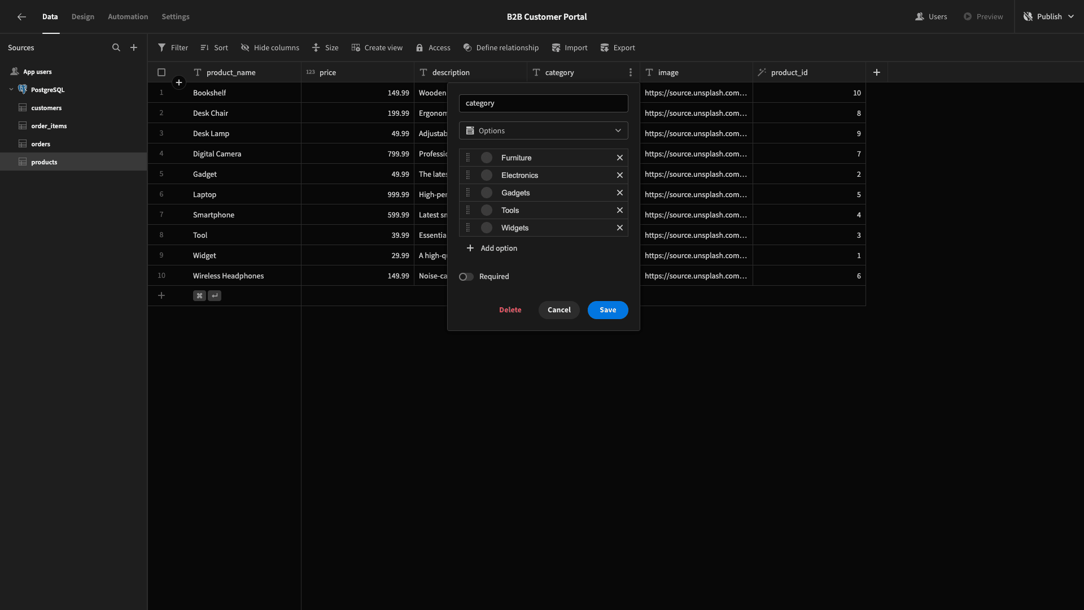This screenshot has height=610, width=1084.
Task: Open the Automation tab
Action: [x=128, y=17]
